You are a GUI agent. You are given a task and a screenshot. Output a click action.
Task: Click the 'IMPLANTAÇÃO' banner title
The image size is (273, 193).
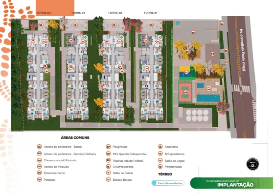click(x=235, y=185)
